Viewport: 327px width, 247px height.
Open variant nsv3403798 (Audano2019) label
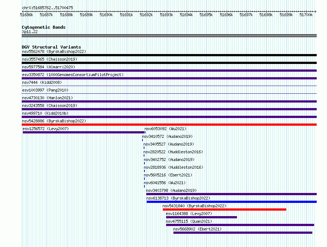[x=172, y=190]
